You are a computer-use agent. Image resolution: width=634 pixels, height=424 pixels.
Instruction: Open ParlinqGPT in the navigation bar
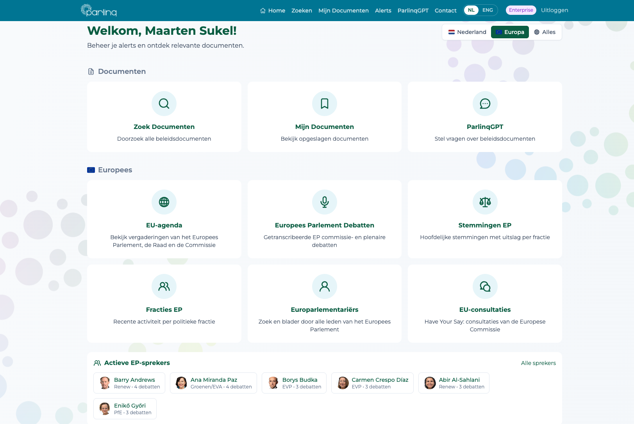click(x=413, y=11)
